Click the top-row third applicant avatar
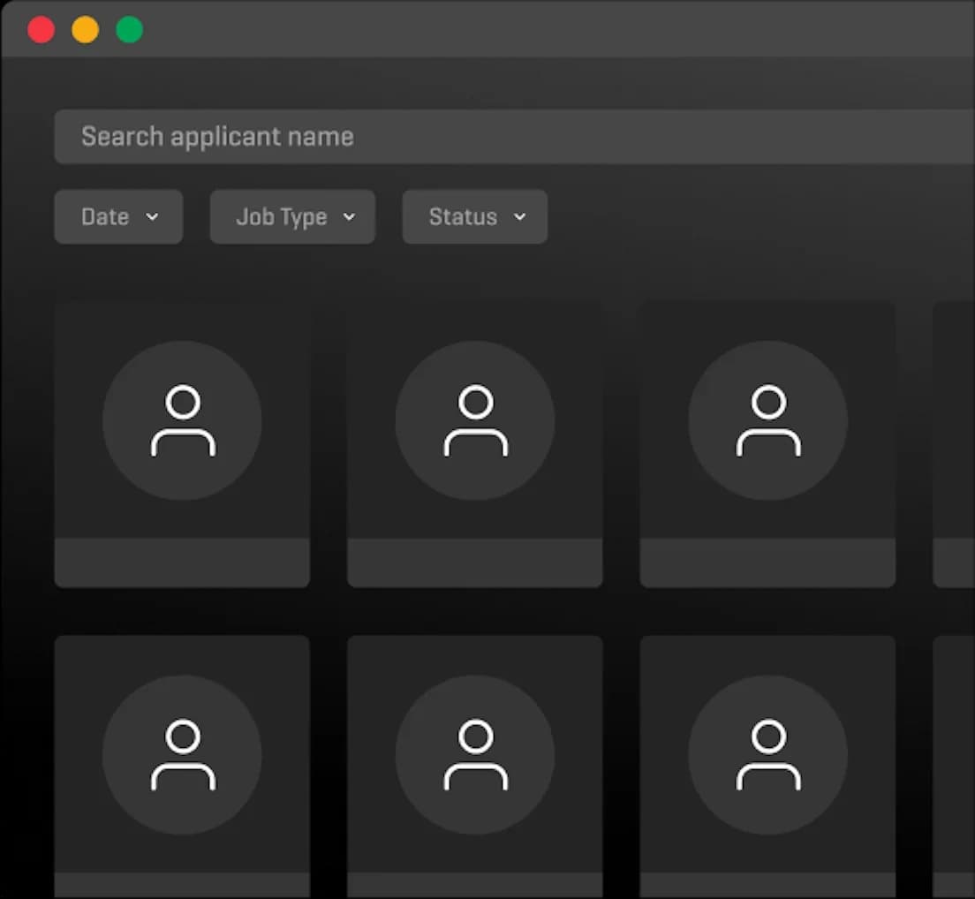 768,420
